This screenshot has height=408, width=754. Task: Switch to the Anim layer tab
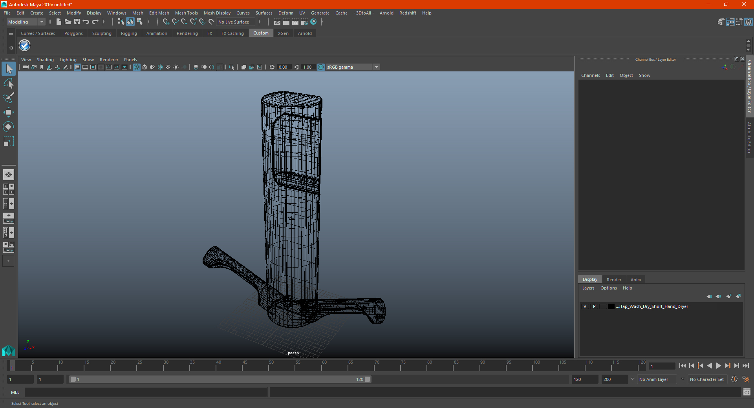[635, 280]
